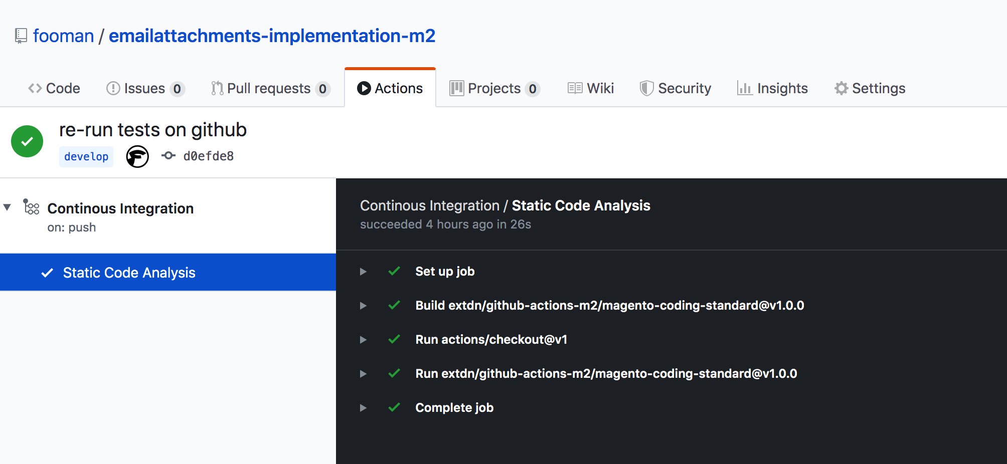Expand the Set up job step
The image size is (1007, 464).
(x=363, y=272)
